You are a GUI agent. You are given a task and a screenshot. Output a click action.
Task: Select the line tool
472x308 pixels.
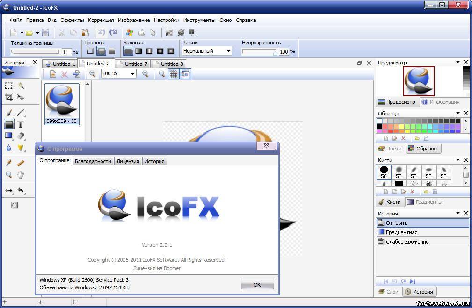21,113
